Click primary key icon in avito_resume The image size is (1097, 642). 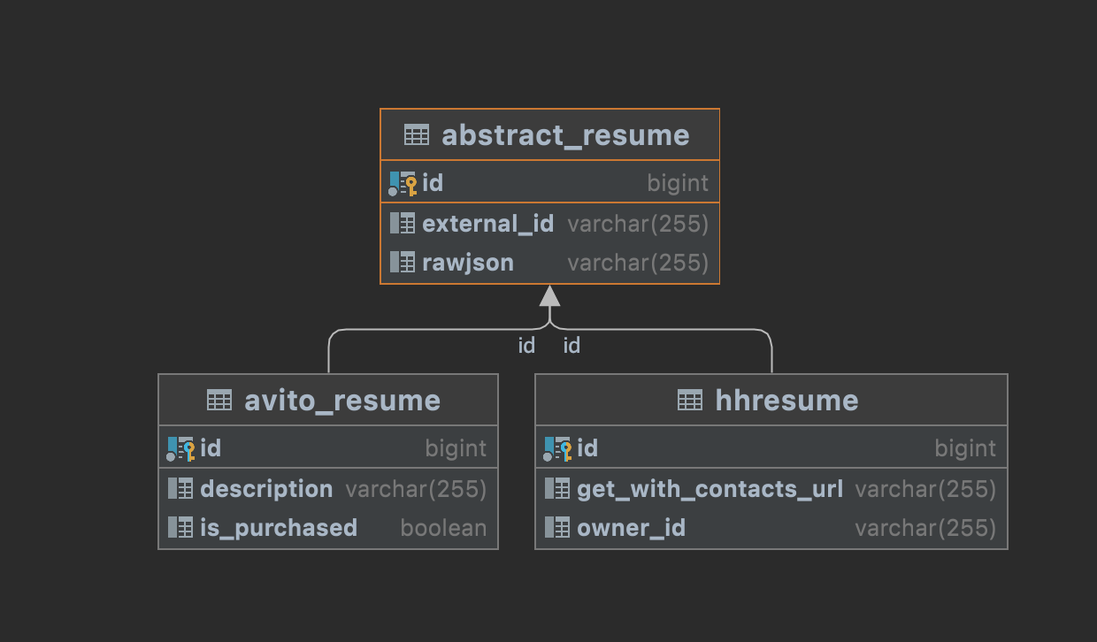click(x=180, y=448)
